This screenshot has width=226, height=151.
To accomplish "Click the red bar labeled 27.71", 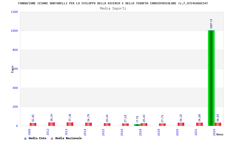I will 162,125.
